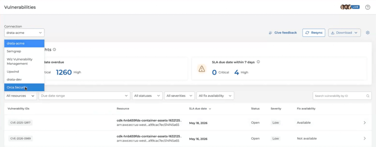Choose Orca Security connection option
This screenshot has height=147, width=376.
tap(24, 87)
